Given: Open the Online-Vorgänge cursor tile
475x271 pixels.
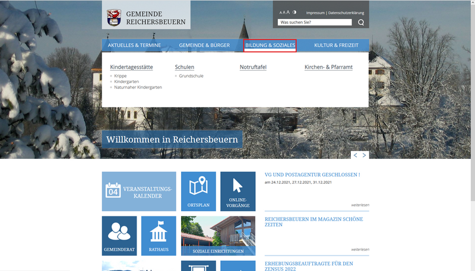Looking at the screenshot, I should click(237, 192).
